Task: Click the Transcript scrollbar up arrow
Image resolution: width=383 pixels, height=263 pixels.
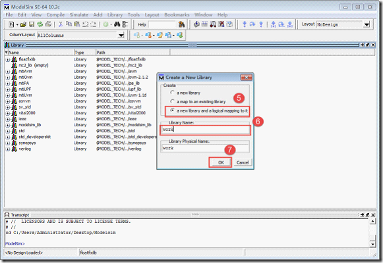Action: (372, 221)
